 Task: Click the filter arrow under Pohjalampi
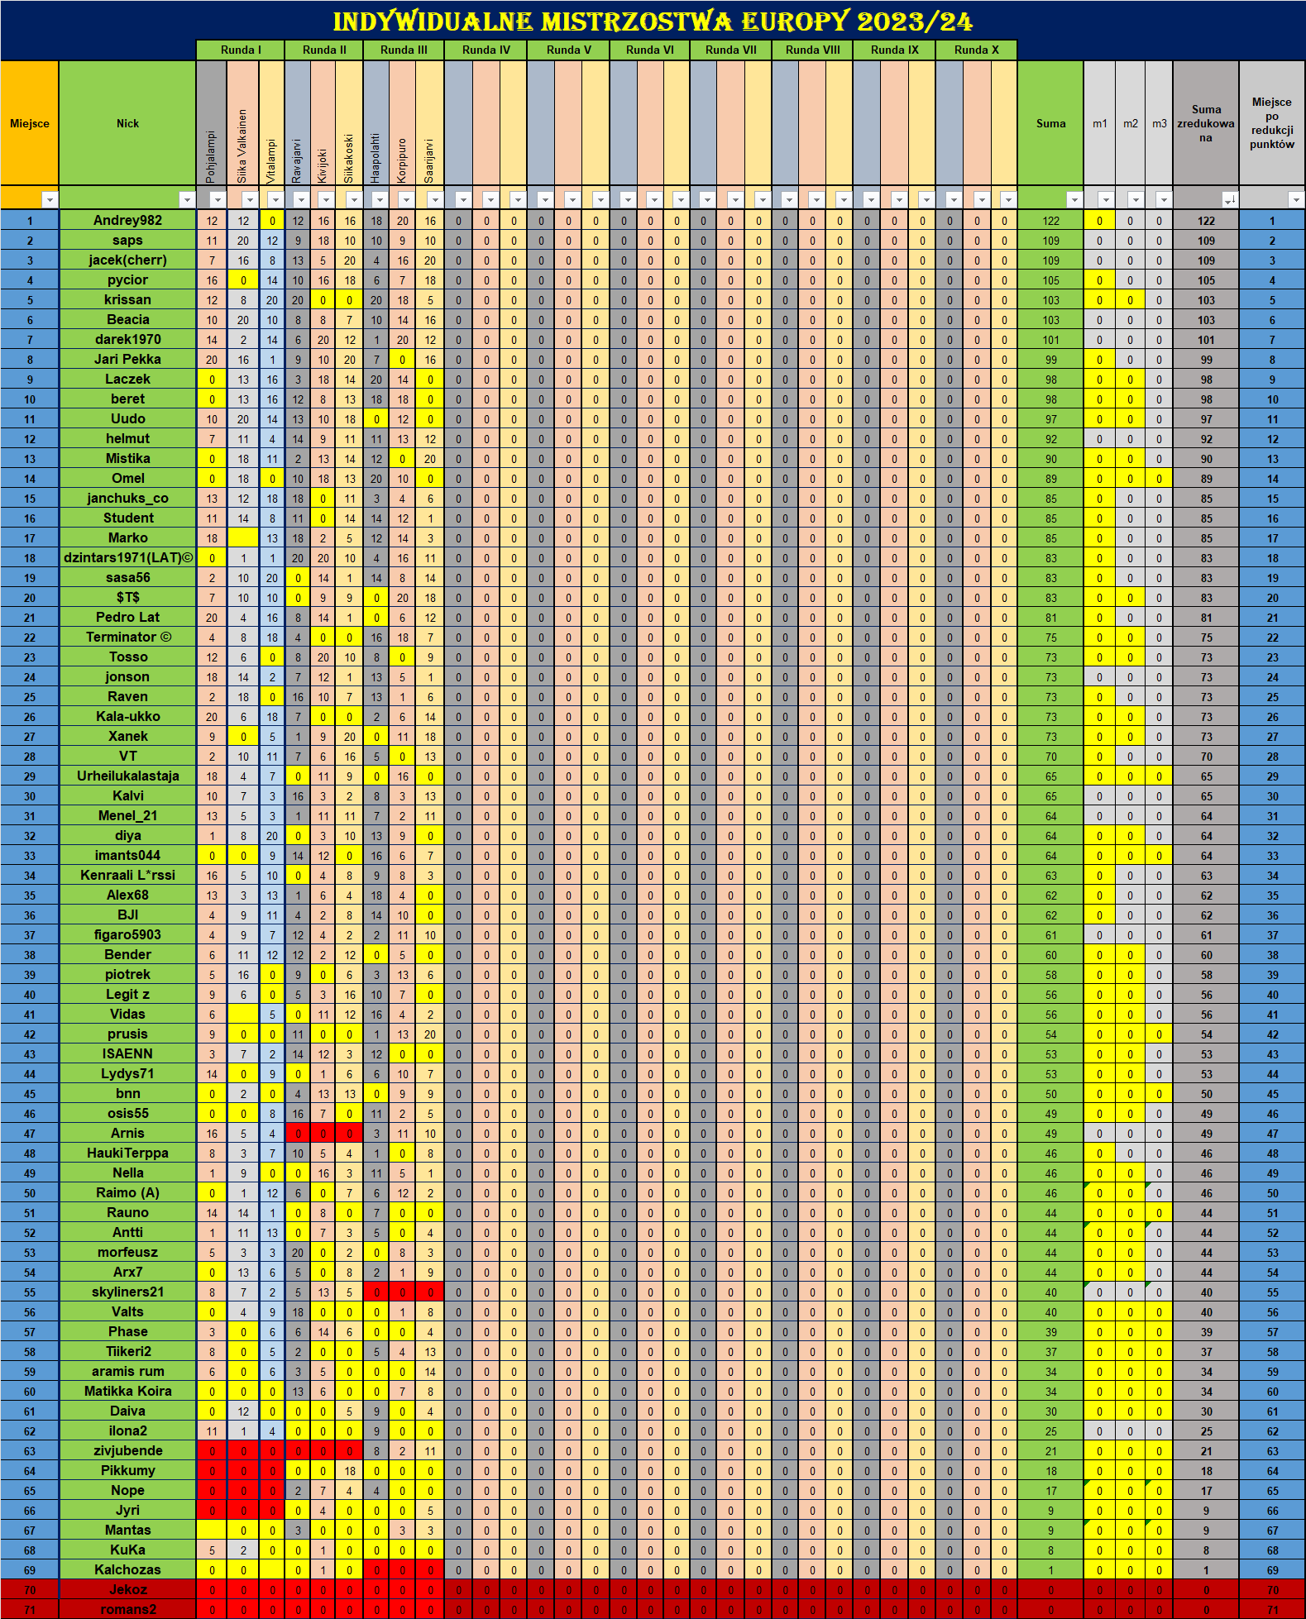tap(218, 199)
